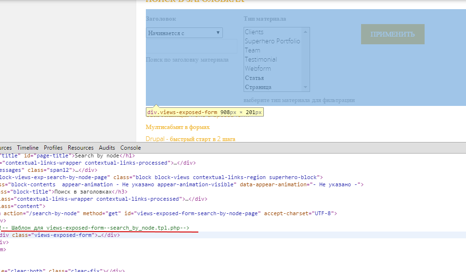Click the list box scroll down arrow
466x272 pixels.
tap(305, 87)
